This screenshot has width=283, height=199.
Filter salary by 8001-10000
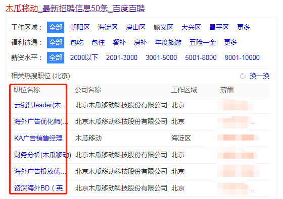point(242,57)
